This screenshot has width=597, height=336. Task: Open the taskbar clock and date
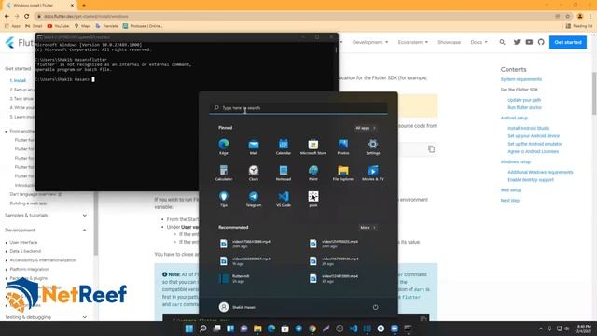click(x=583, y=329)
